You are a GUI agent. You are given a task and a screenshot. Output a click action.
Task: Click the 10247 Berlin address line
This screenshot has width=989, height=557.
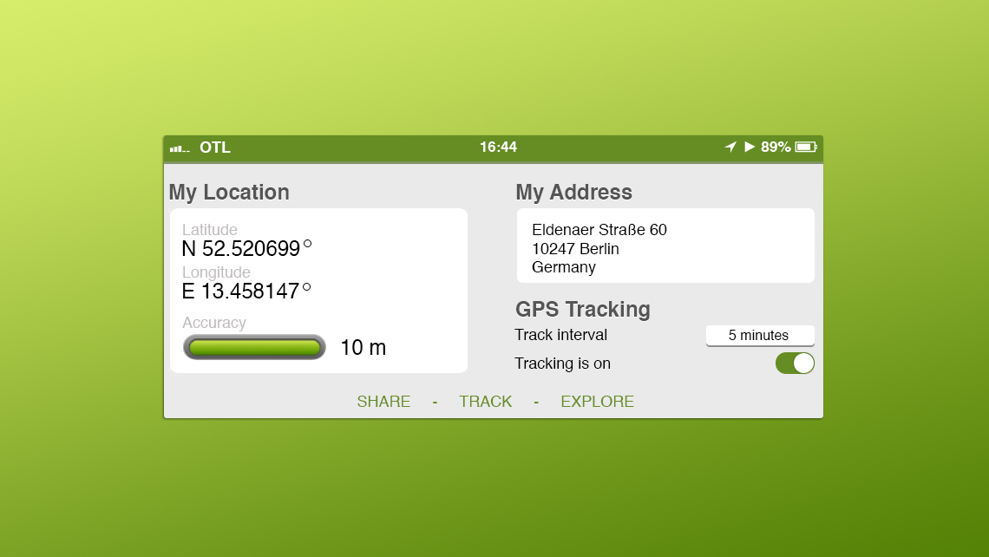coord(575,249)
